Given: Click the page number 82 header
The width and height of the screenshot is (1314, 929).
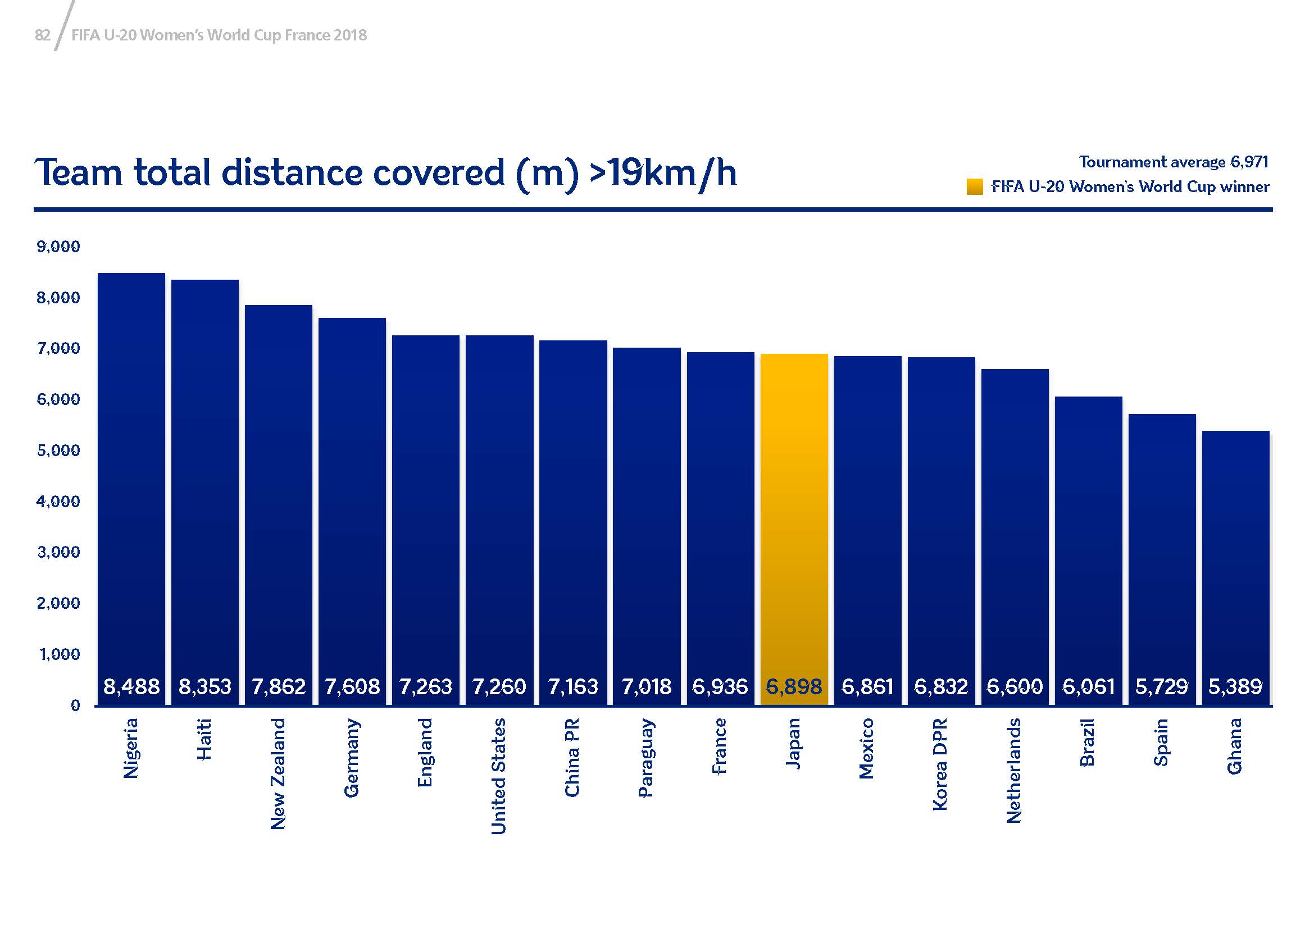Looking at the screenshot, I should pos(42,35).
